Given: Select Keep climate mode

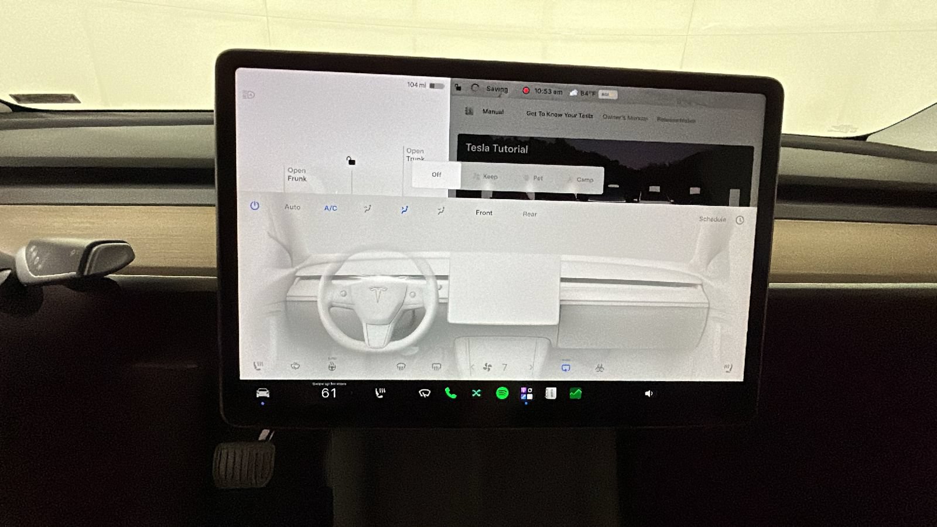Looking at the screenshot, I should point(485,176).
